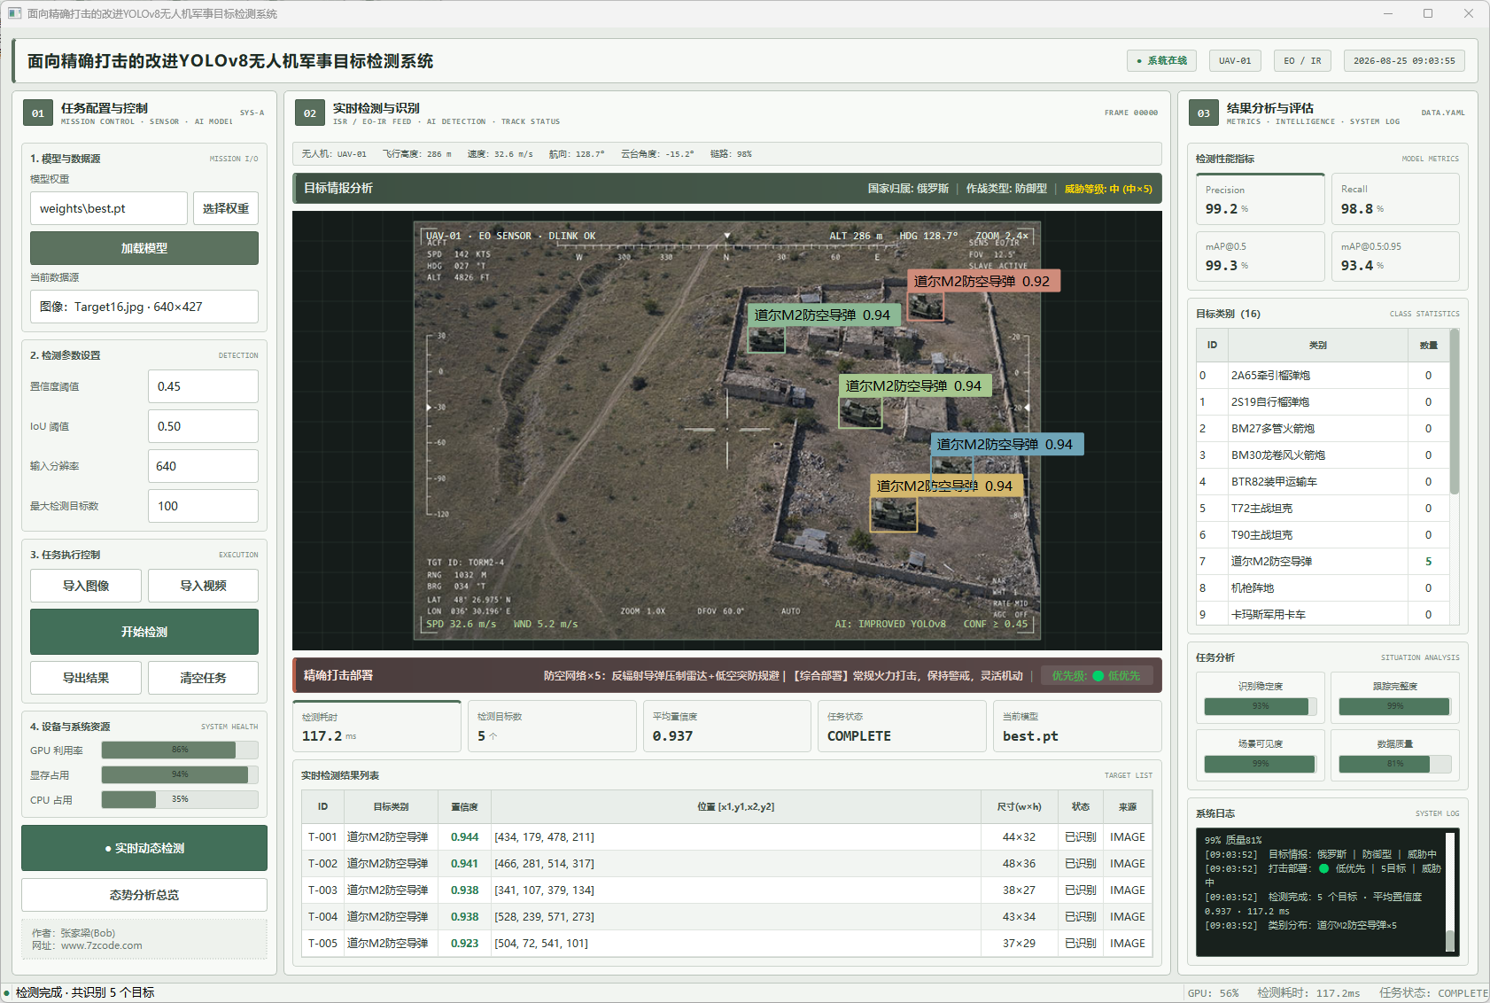Click the 系统在线 status badge
This screenshot has height=1003, width=1490.
point(1161,60)
